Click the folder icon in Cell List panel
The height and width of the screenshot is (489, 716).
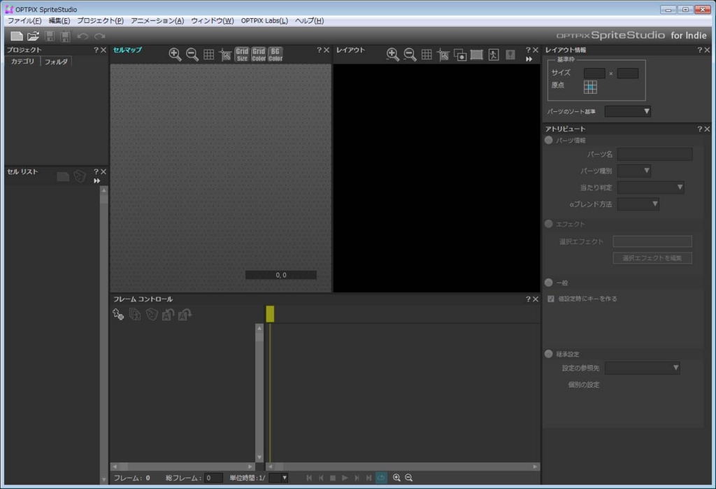pyautogui.click(x=63, y=176)
